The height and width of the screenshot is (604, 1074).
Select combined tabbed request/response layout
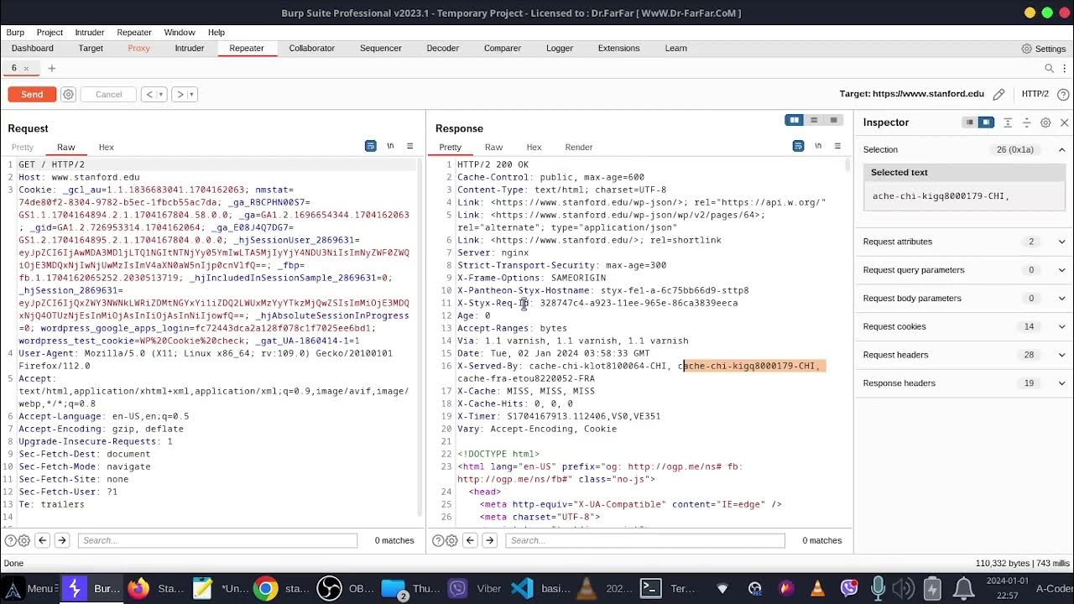(833, 121)
